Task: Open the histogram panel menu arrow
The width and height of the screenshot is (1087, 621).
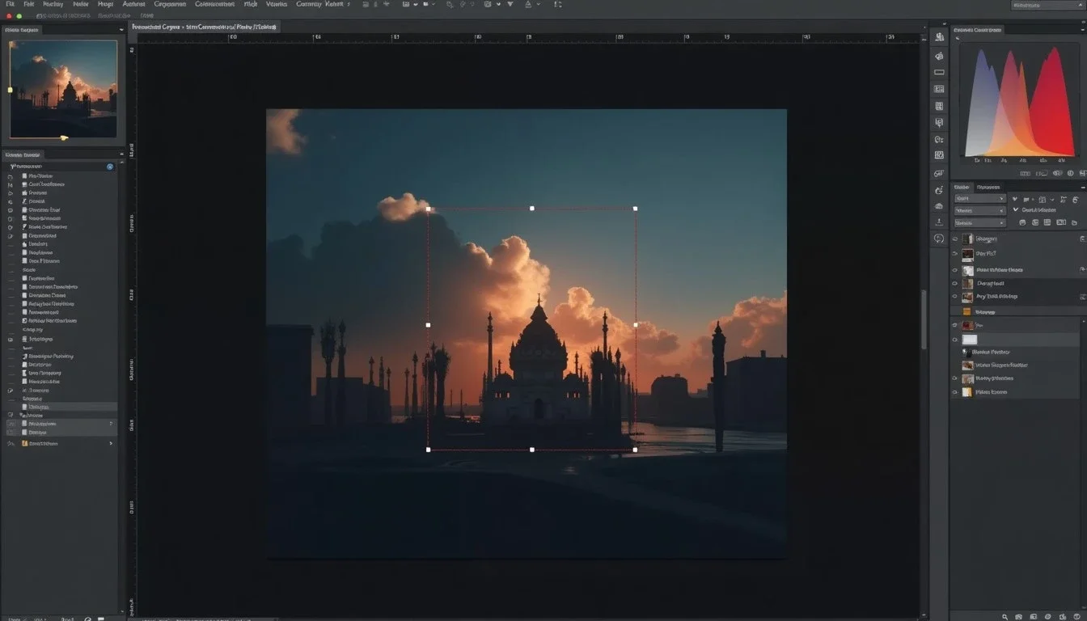Action: point(1082,30)
